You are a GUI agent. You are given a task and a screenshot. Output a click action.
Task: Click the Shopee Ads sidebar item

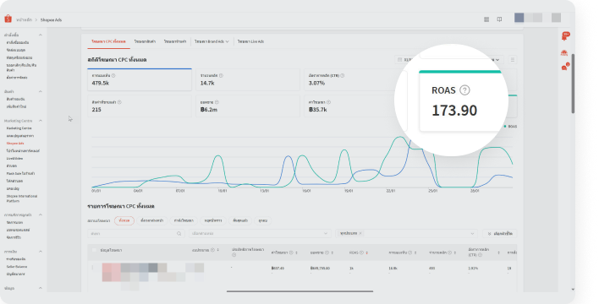pyautogui.click(x=15, y=144)
